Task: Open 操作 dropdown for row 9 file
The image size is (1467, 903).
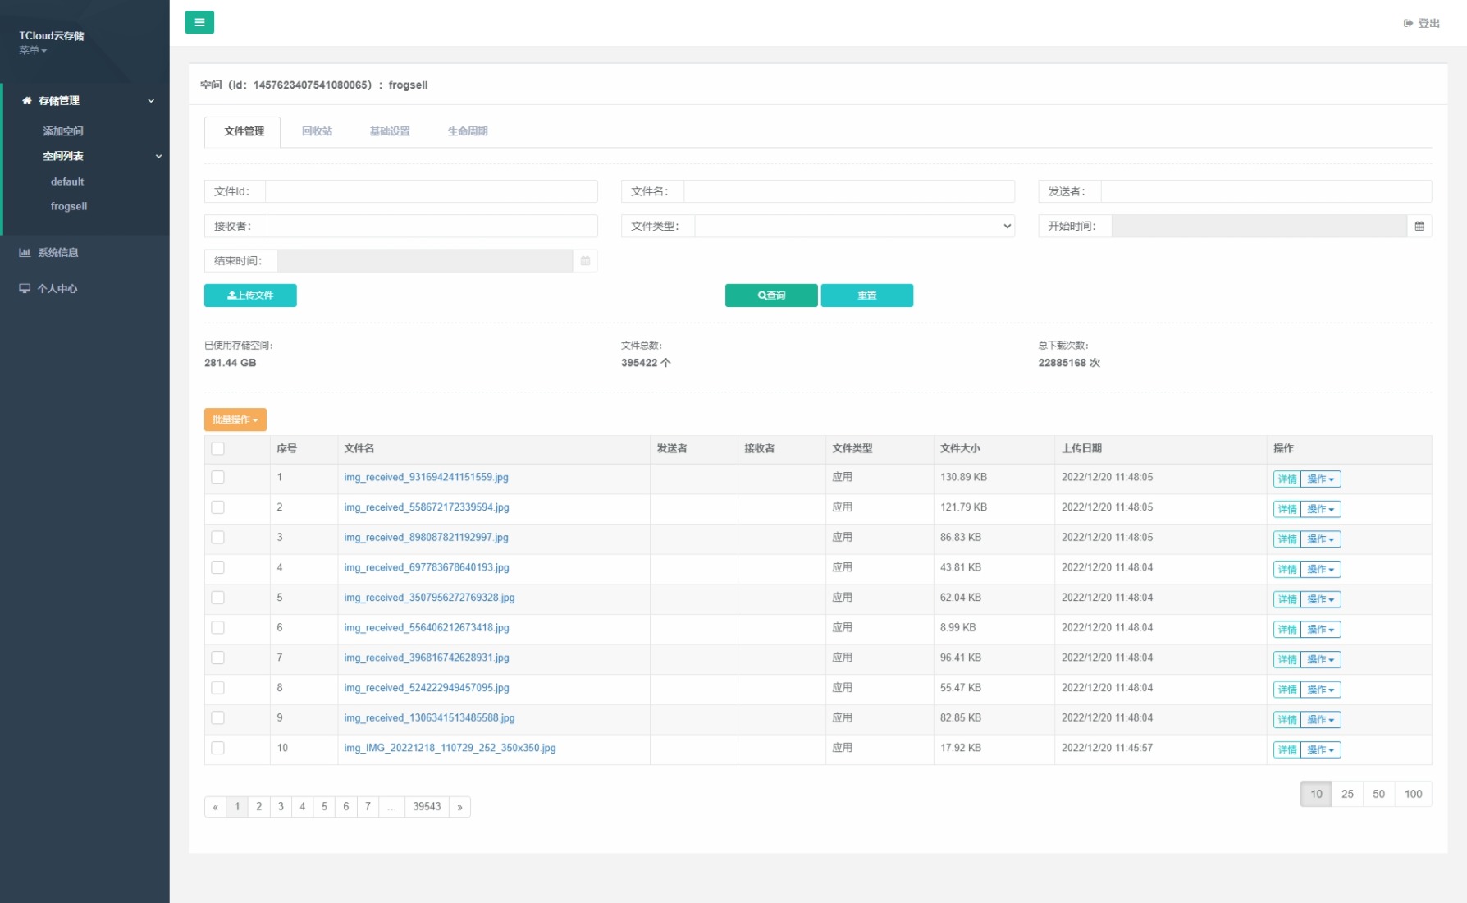Action: (x=1320, y=720)
